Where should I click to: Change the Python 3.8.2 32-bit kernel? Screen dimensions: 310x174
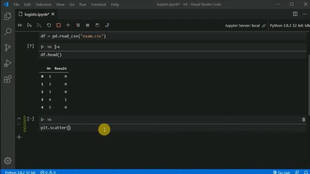tap(290, 26)
